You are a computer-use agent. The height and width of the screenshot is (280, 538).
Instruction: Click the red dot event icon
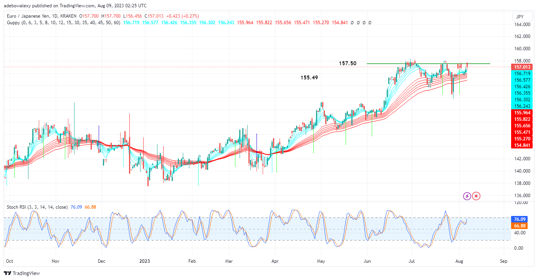click(476, 196)
